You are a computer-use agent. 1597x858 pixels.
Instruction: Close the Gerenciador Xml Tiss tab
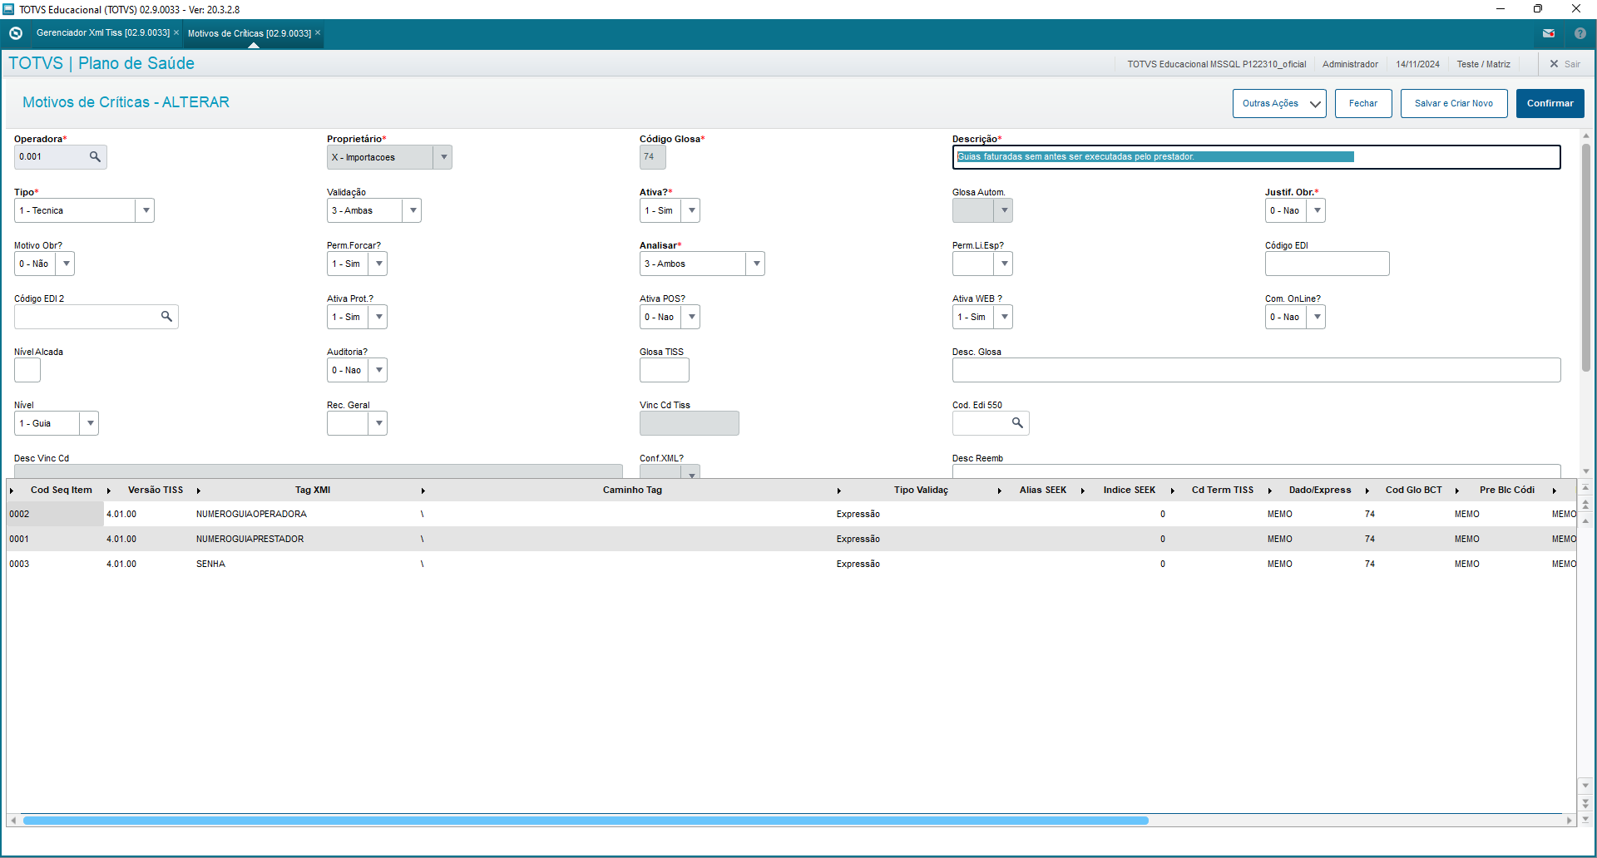point(176,33)
